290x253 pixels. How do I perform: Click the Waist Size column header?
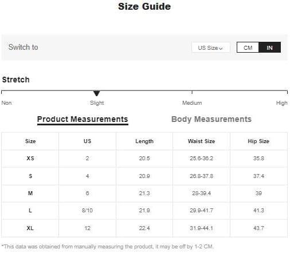tap(201, 141)
